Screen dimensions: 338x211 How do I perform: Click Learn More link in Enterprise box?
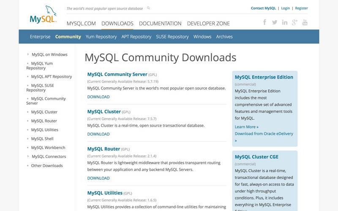click(247, 127)
